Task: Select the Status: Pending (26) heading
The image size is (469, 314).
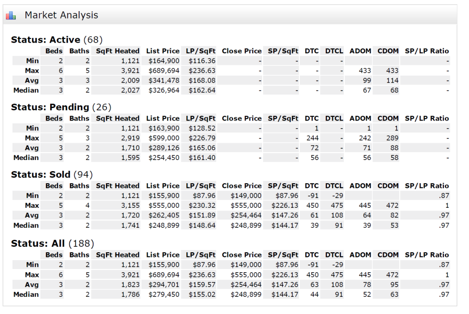Action: click(x=61, y=107)
